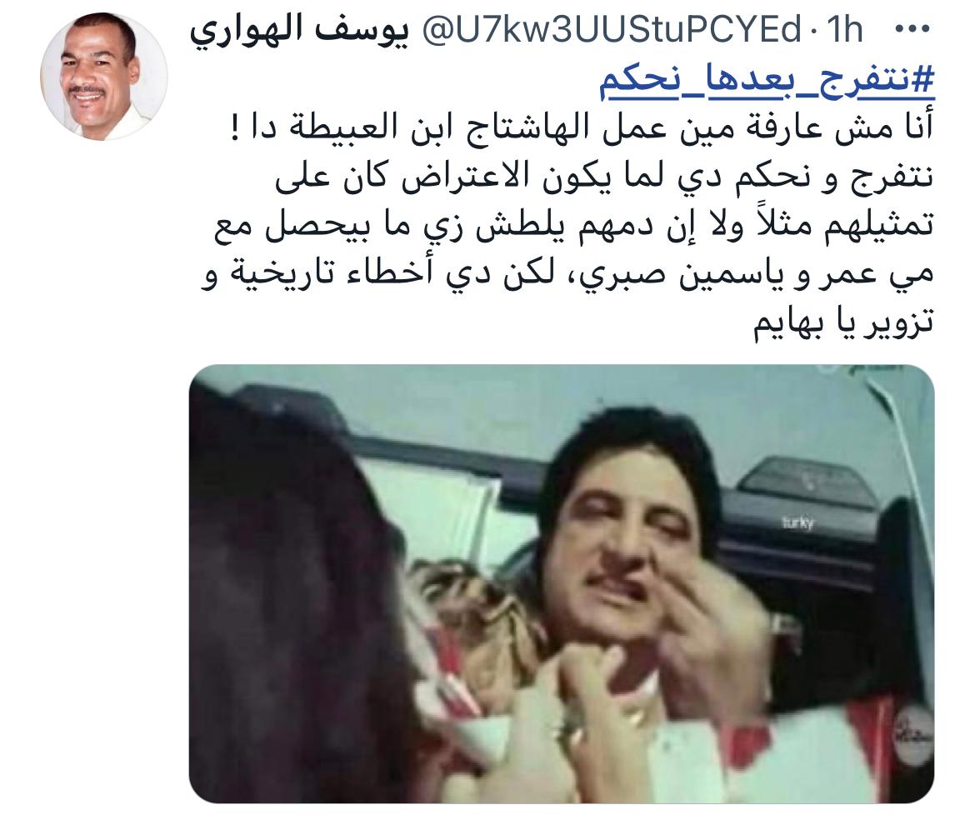Open the 1h timestamp of the tweet
975x815 pixels.
point(844,29)
